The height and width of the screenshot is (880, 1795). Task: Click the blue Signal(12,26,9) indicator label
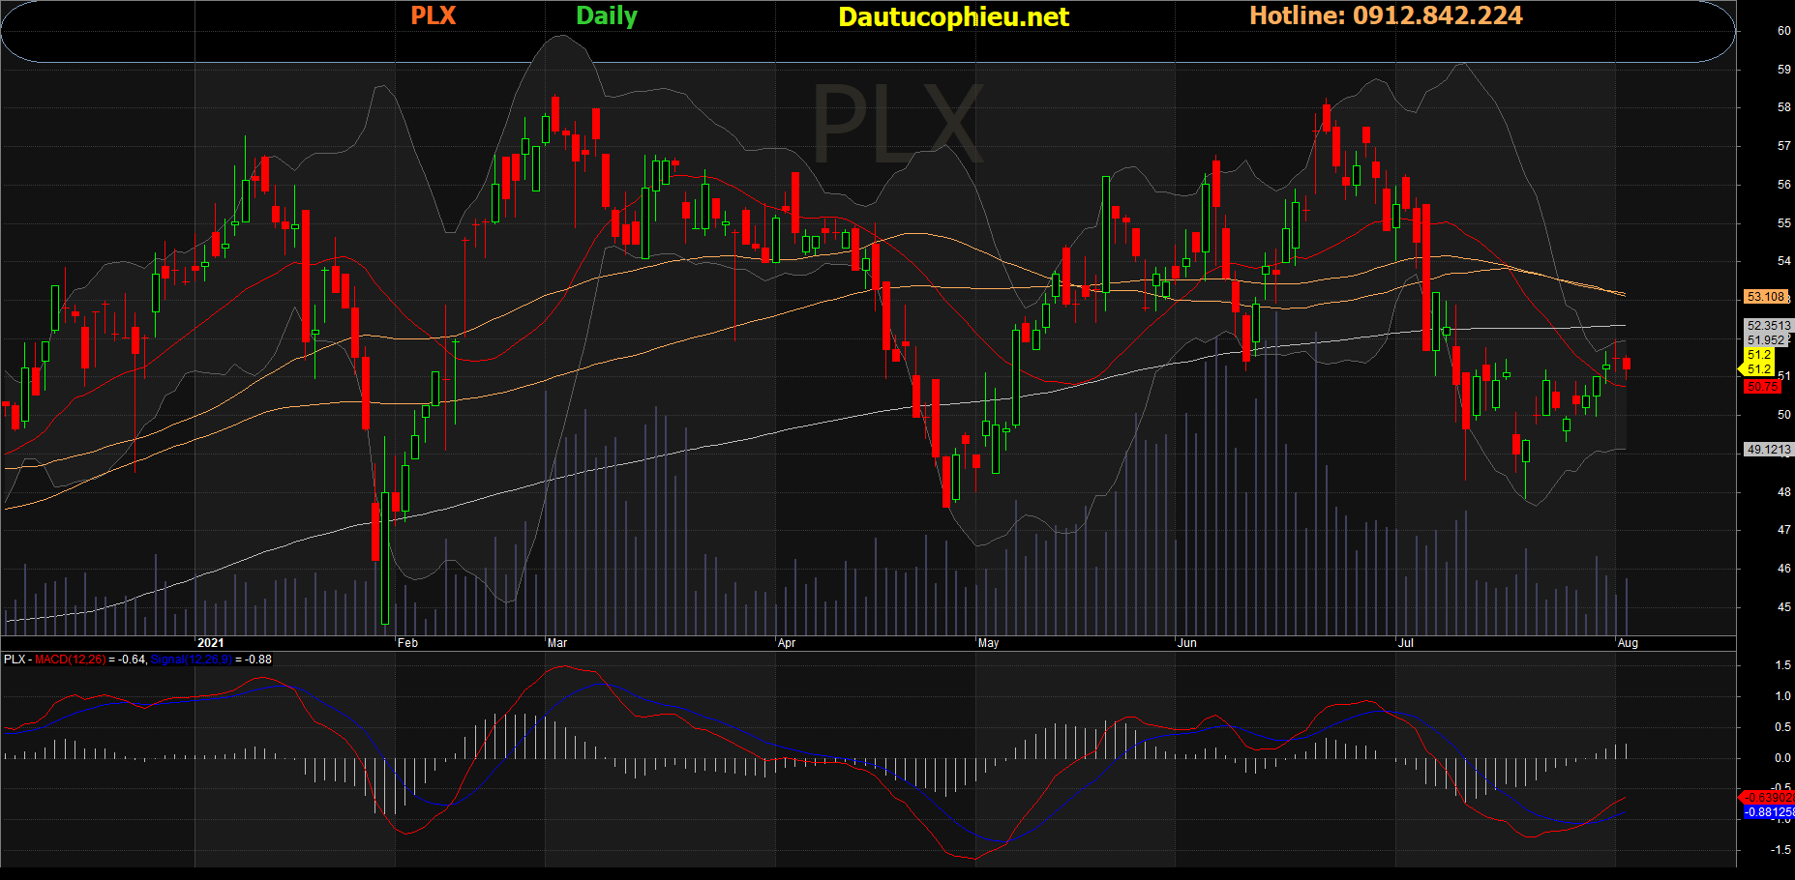(192, 660)
